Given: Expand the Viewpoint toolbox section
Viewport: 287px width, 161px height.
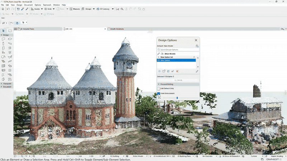Looking at the screenshot, I should [7, 83].
